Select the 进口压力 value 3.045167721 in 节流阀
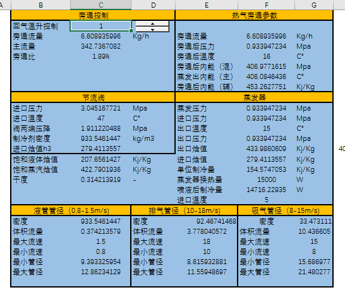The height and width of the screenshot is (297, 345). click(x=100, y=108)
